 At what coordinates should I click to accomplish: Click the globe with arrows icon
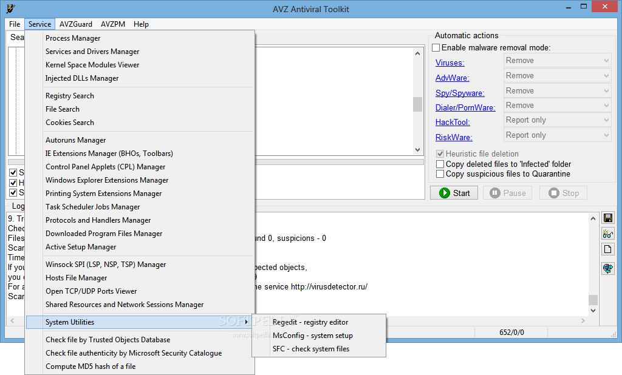click(607, 268)
